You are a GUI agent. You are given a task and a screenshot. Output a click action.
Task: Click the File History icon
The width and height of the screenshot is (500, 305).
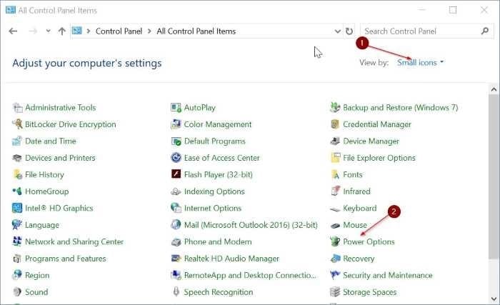17,174
